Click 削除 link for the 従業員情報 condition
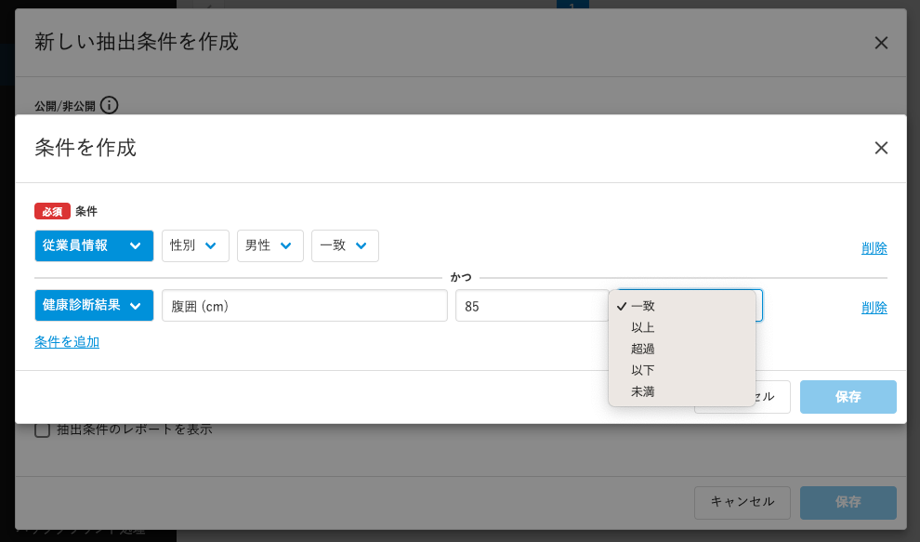Screen dimensions: 920x542 click(x=874, y=247)
